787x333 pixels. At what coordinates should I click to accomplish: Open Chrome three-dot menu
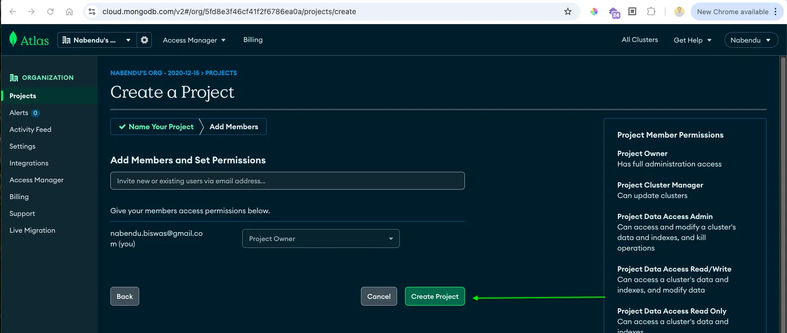pyautogui.click(x=776, y=12)
